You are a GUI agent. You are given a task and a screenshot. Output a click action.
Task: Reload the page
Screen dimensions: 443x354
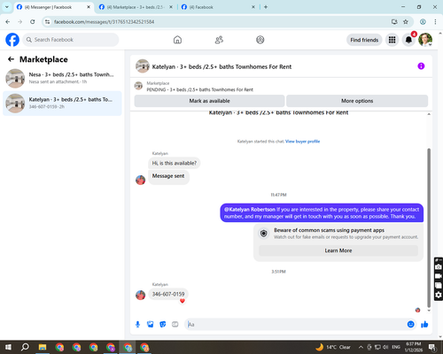click(33, 22)
